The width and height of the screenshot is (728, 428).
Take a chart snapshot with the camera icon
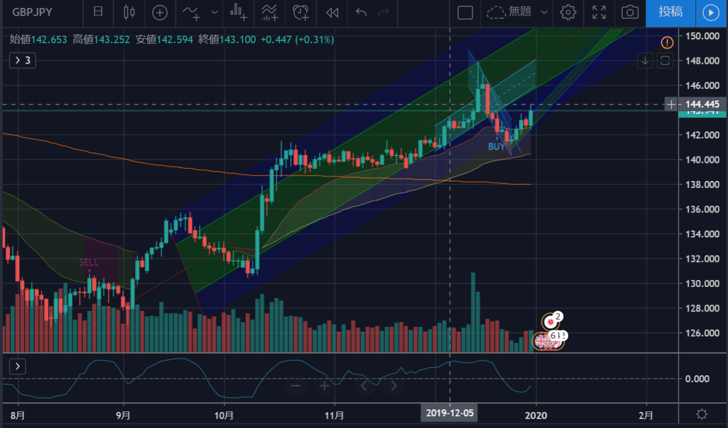(x=630, y=12)
